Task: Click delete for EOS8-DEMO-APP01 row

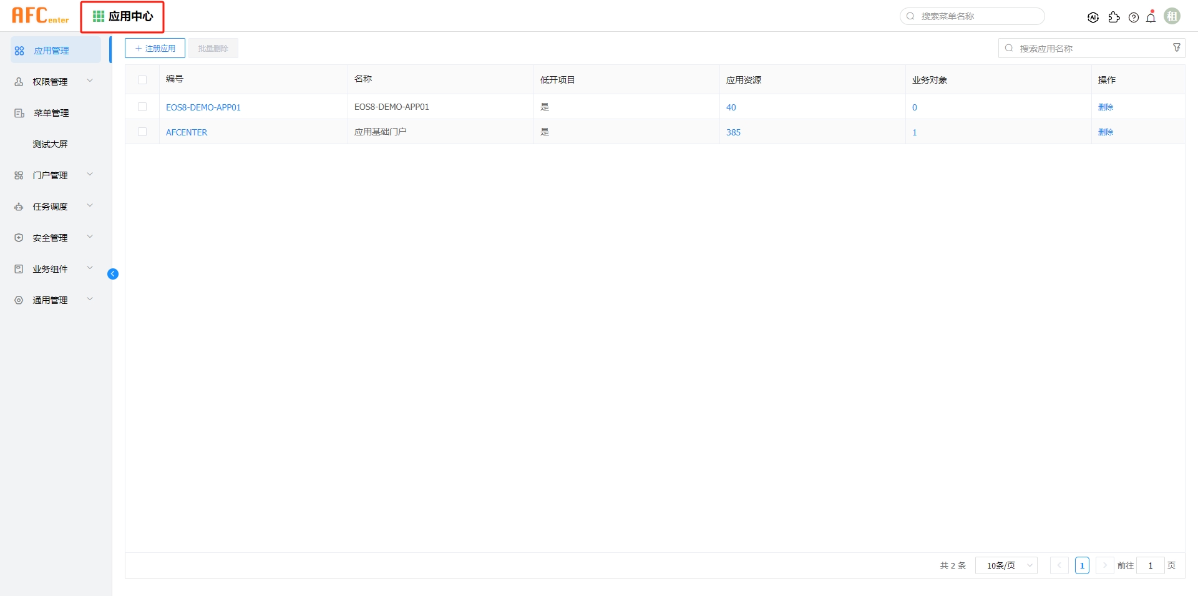Action: (1105, 107)
